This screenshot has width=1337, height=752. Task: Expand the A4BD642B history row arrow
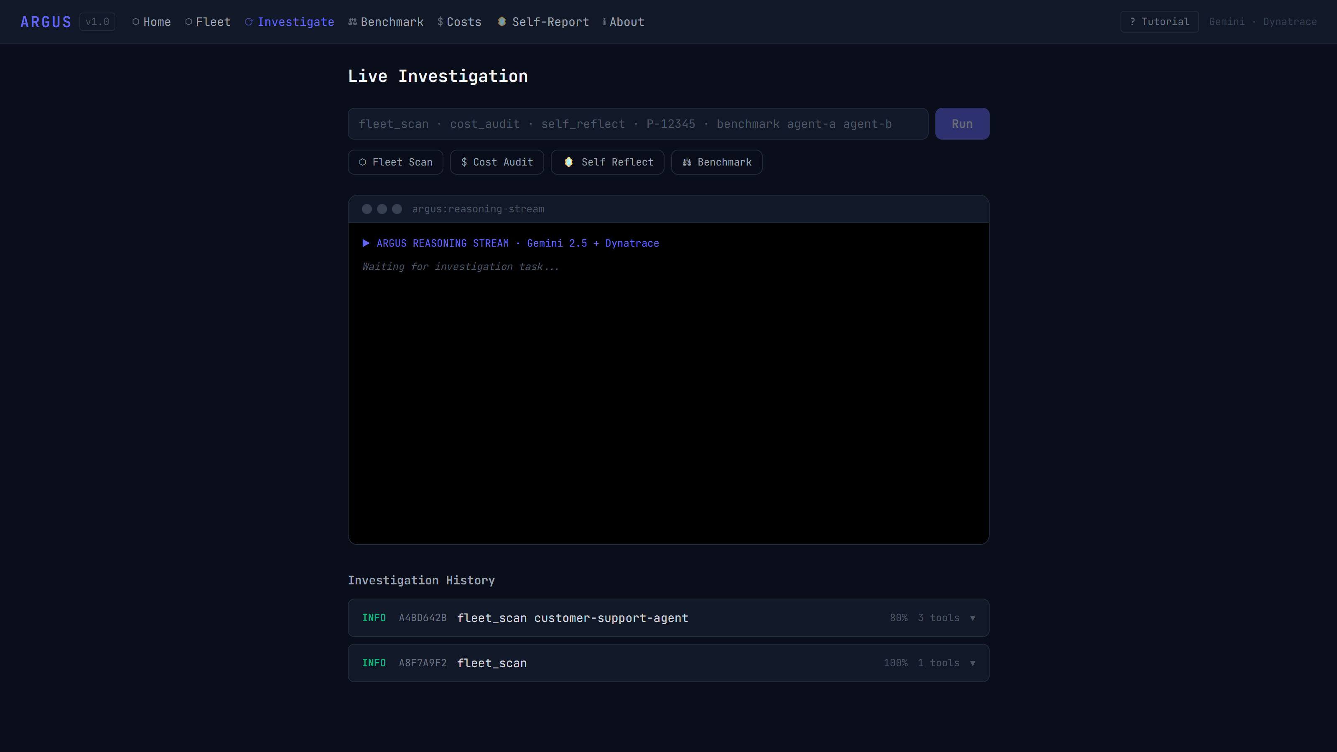973,617
